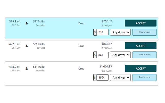This screenshot has height=103, width=165.
Task: Focus the bid field showing 1004
Action: 102,78
